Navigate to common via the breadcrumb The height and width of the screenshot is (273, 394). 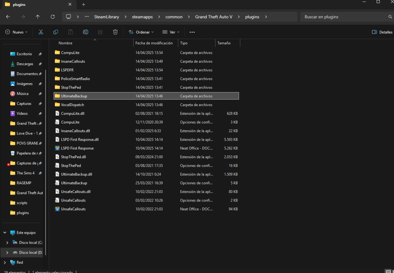tap(175, 17)
